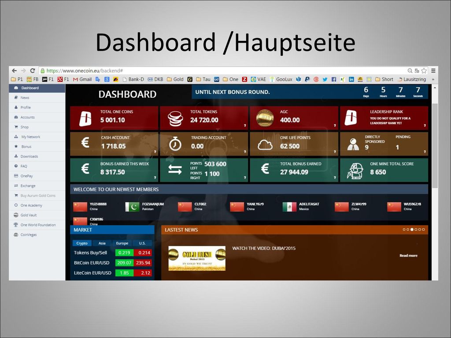451x338 pixels.
Task: Open the PayPal bookmark icon
Action: click(307, 79)
